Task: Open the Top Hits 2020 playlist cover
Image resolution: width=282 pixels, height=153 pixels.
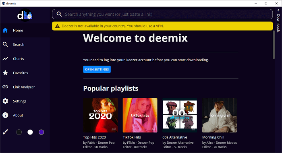Action: point(100,115)
